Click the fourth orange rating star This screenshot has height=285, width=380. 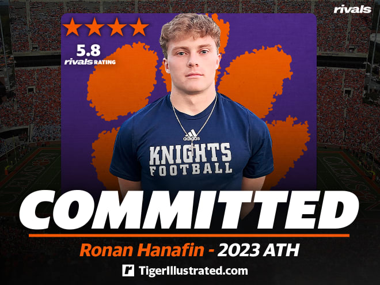[x=139, y=26]
